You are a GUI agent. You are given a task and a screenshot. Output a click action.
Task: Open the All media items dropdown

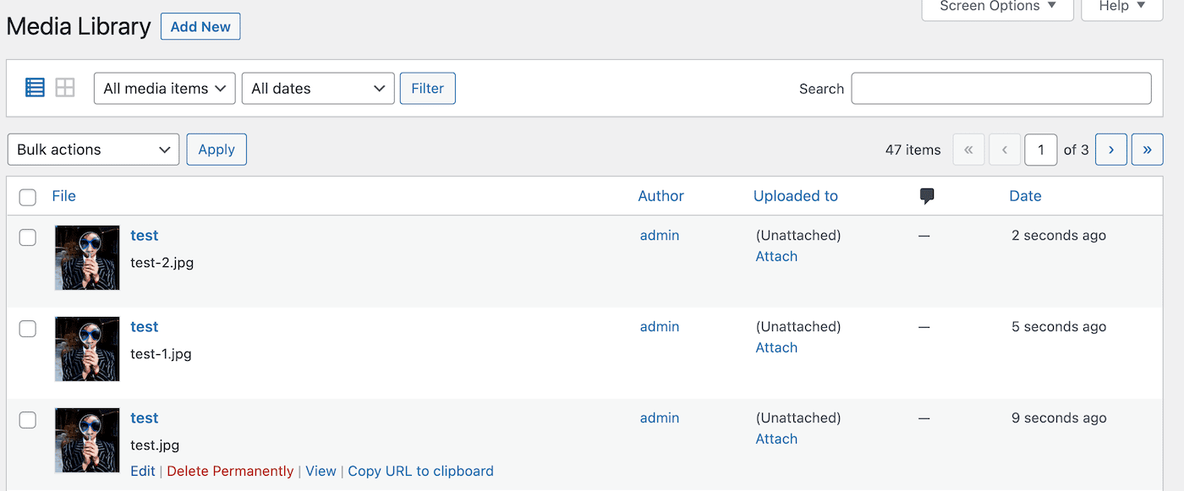click(164, 89)
